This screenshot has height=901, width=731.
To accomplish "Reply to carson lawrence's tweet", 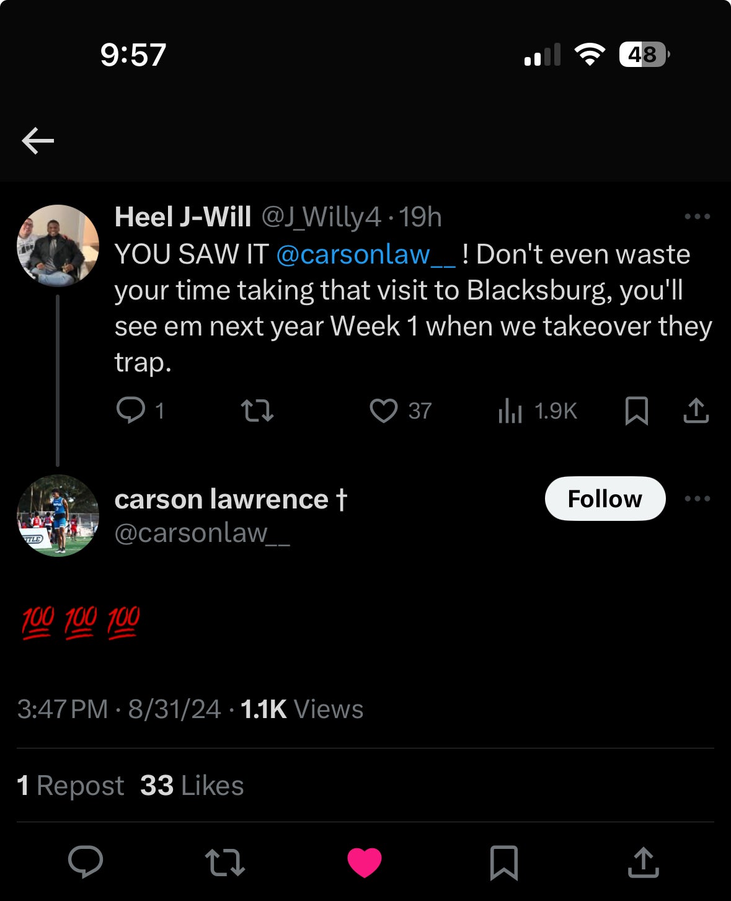I will click(x=86, y=862).
